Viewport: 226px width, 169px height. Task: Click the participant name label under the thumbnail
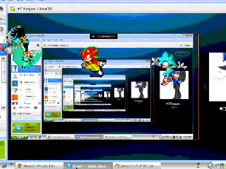click(174, 104)
